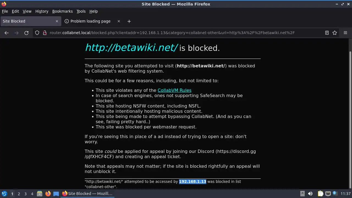This screenshot has height=198, width=352.
Task: Click the highlighted 192.168.1.13 address
Action: [193, 182]
